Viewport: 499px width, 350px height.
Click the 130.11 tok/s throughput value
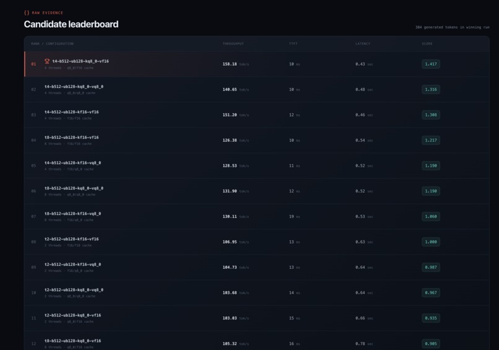(x=236, y=217)
